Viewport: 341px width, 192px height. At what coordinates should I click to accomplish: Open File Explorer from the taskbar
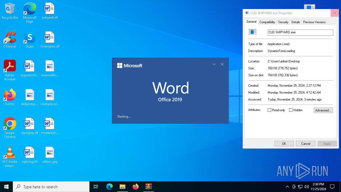pos(122,187)
